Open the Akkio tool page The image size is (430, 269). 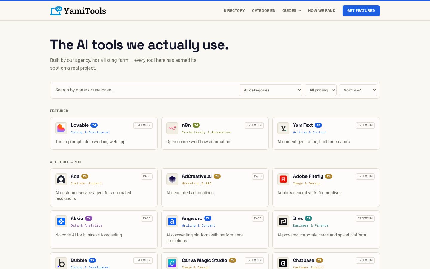pyautogui.click(x=77, y=218)
